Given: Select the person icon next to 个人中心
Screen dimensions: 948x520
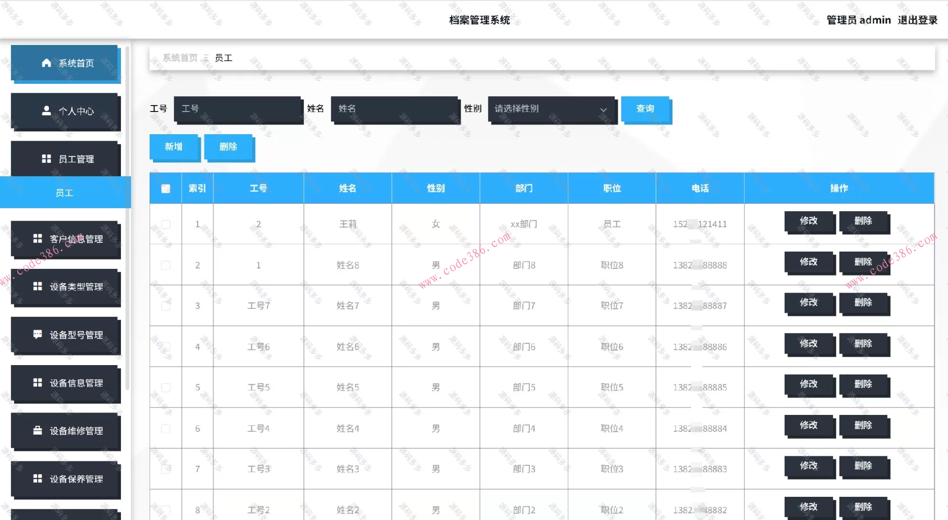Looking at the screenshot, I should pos(46,111).
